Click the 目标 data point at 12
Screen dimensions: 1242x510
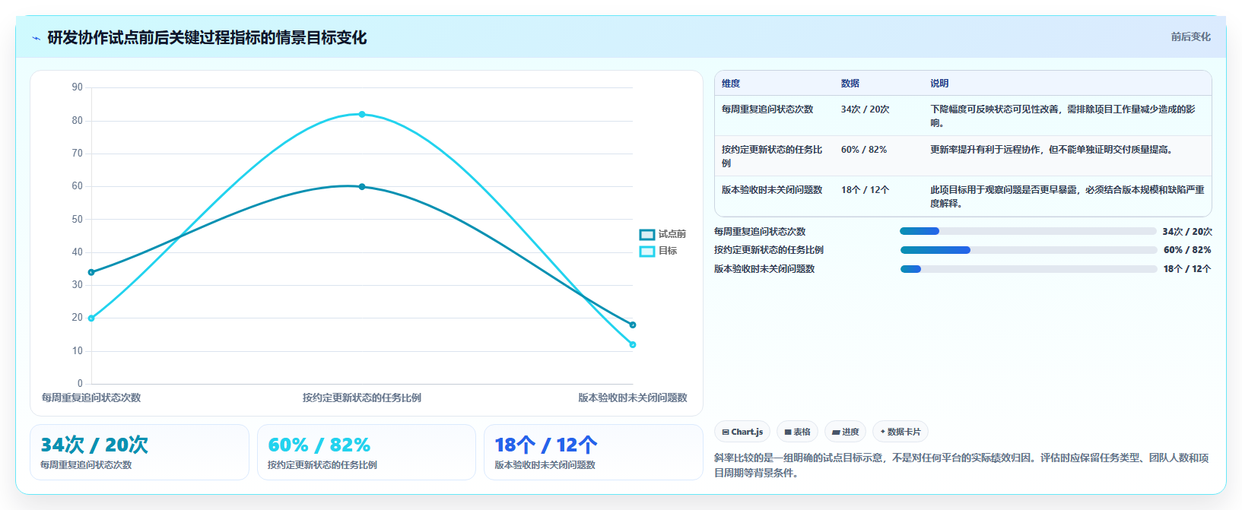click(633, 344)
